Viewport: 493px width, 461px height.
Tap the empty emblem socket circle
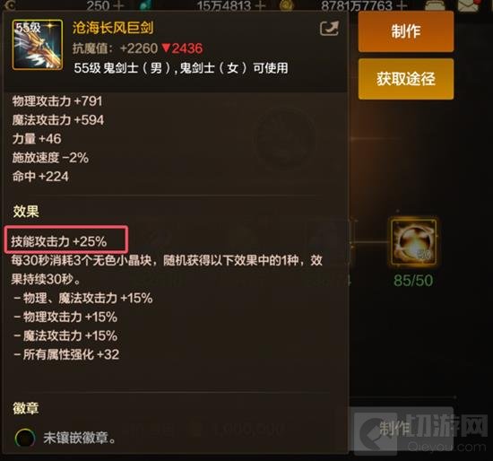pyautogui.click(x=25, y=438)
